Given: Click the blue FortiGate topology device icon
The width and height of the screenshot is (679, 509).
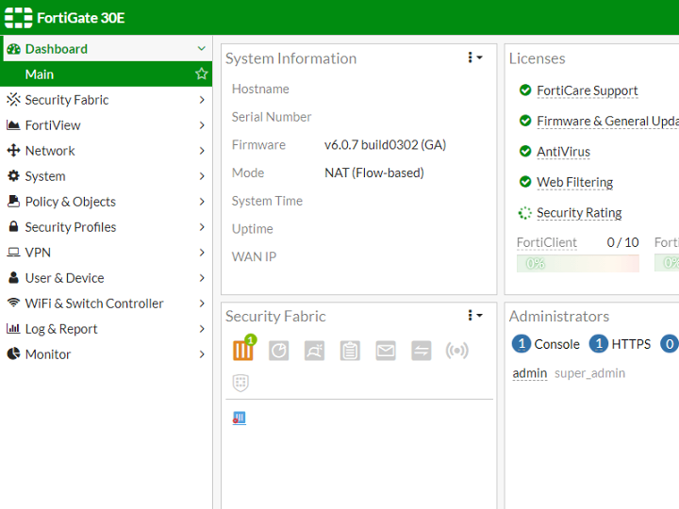Looking at the screenshot, I should point(240,418).
